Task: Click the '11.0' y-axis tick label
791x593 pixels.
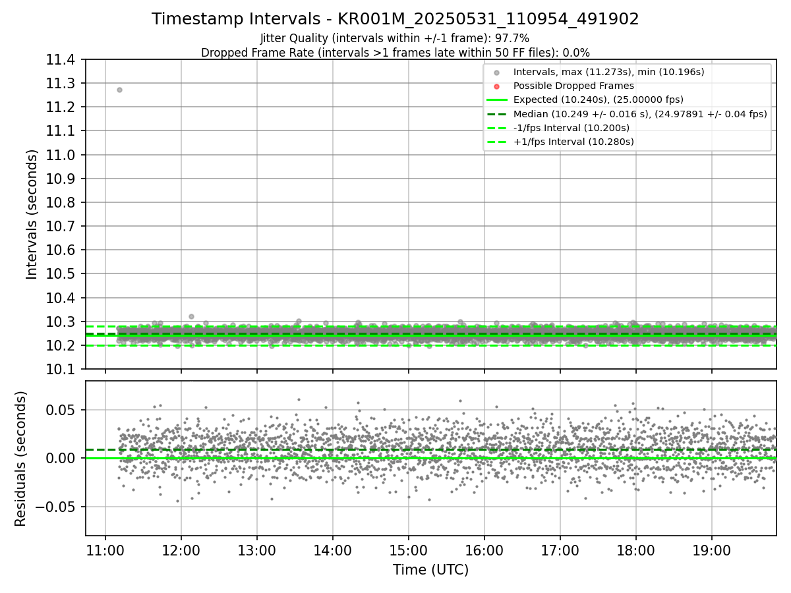Action: click(60, 155)
